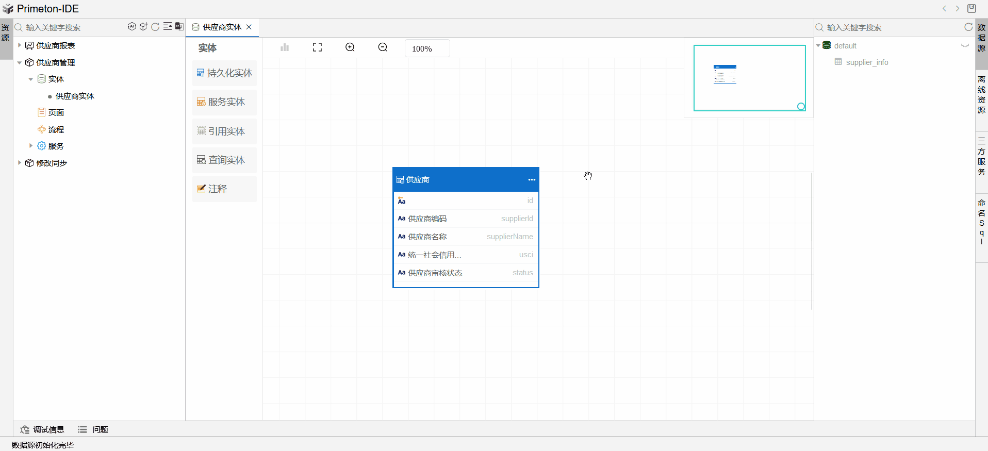Zoom out on the entity canvas
This screenshot has width=988, height=451.
point(383,47)
